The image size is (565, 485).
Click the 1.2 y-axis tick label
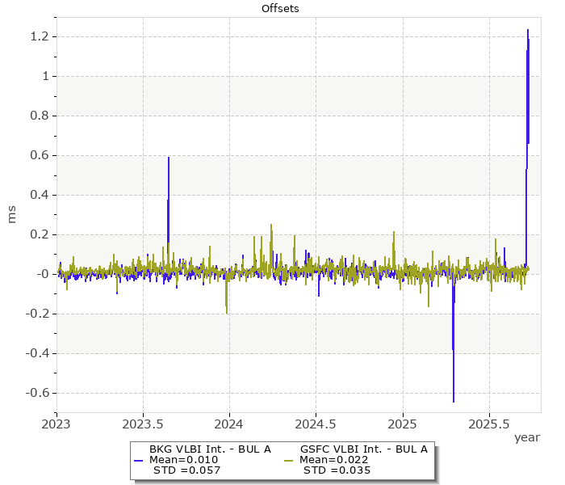[x=40, y=36]
